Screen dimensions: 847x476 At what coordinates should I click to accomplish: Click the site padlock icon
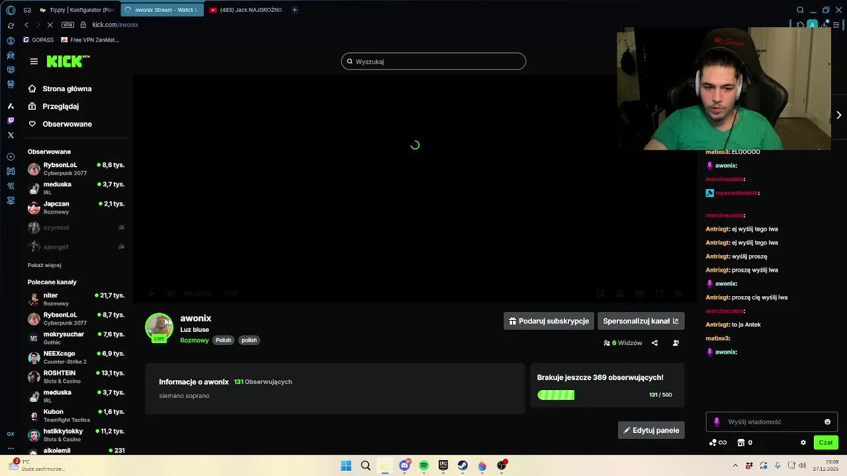point(83,24)
